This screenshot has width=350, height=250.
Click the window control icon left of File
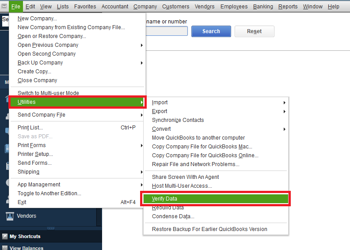pos(4,6)
